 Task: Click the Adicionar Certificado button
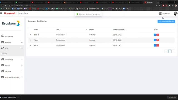tap(166, 22)
